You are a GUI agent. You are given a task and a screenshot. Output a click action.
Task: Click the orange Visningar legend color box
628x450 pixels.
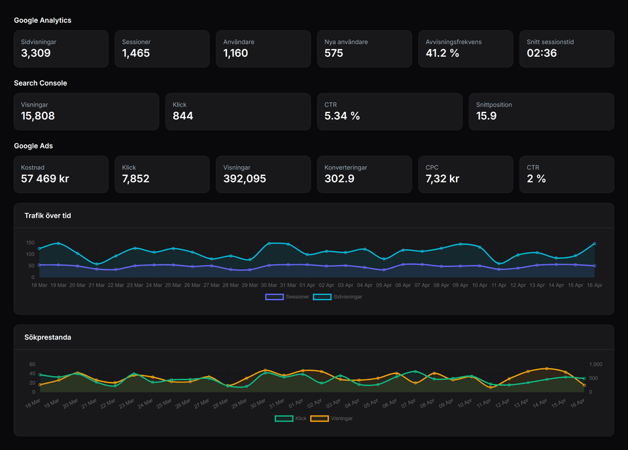(x=319, y=418)
